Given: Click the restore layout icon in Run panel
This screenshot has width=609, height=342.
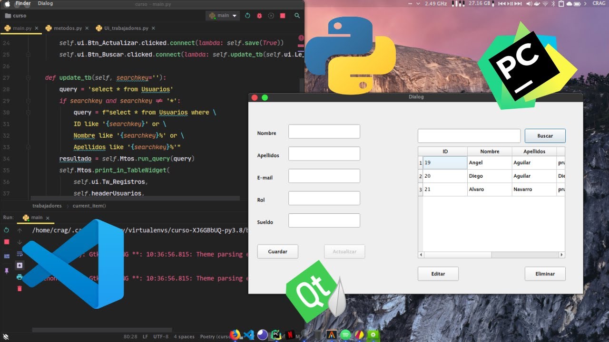Looking at the screenshot, I should 7,256.
